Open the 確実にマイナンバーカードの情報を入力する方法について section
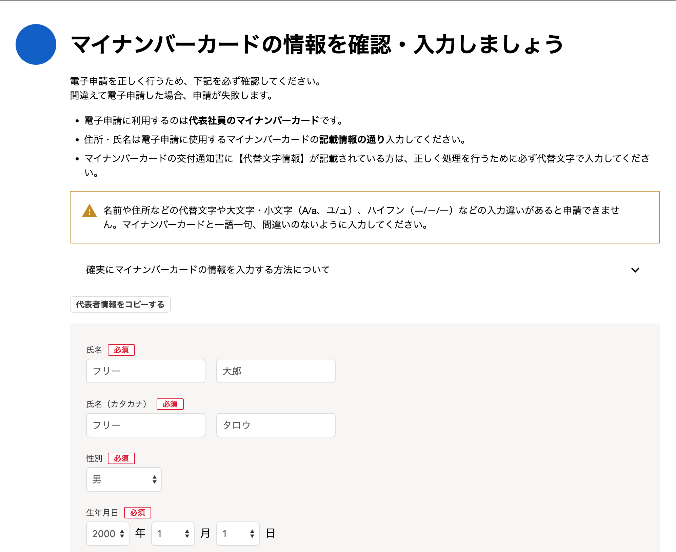676x552 pixels. point(364,270)
